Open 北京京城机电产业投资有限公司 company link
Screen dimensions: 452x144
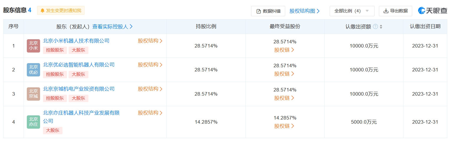point(79,89)
